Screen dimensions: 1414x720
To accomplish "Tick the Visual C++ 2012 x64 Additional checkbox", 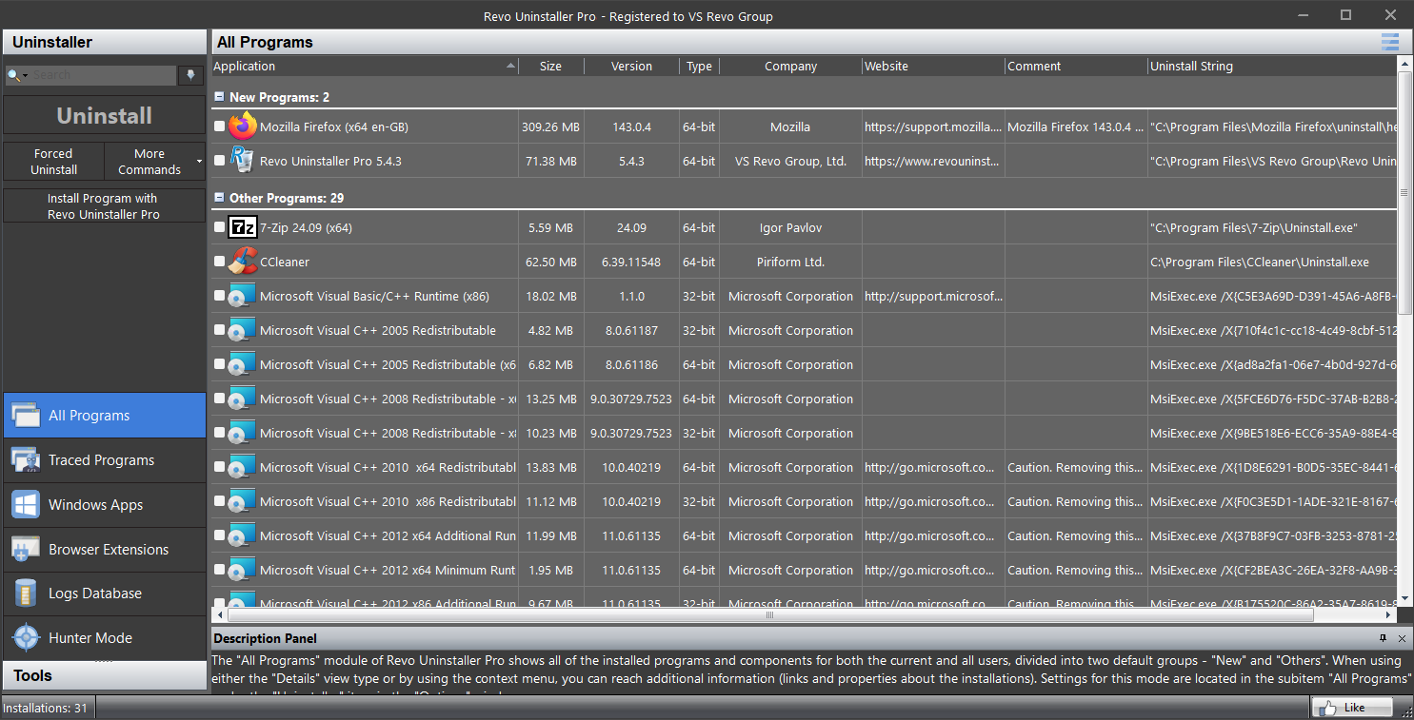I will tap(220, 535).
